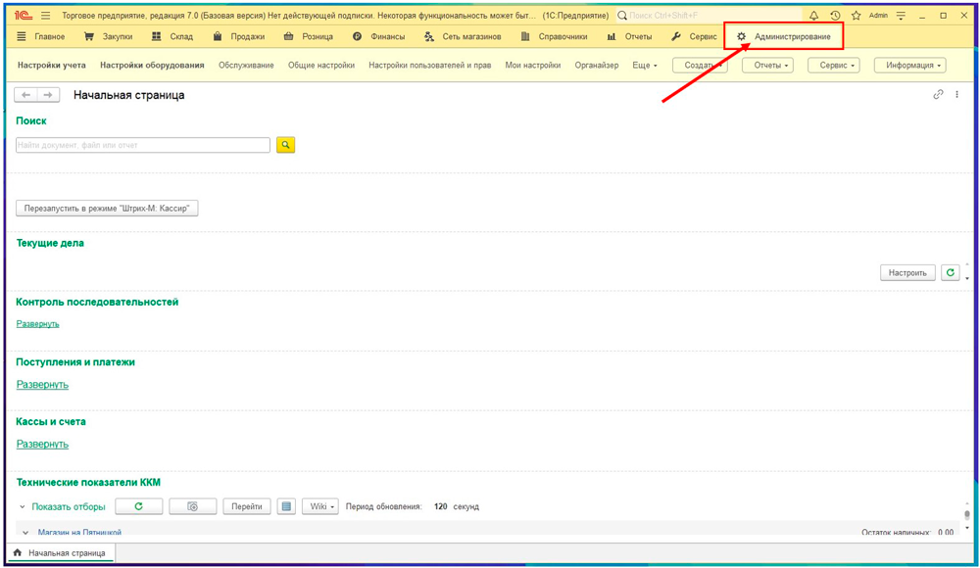
Task: Open the hamburger main menu icon
Action: tap(45, 16)
